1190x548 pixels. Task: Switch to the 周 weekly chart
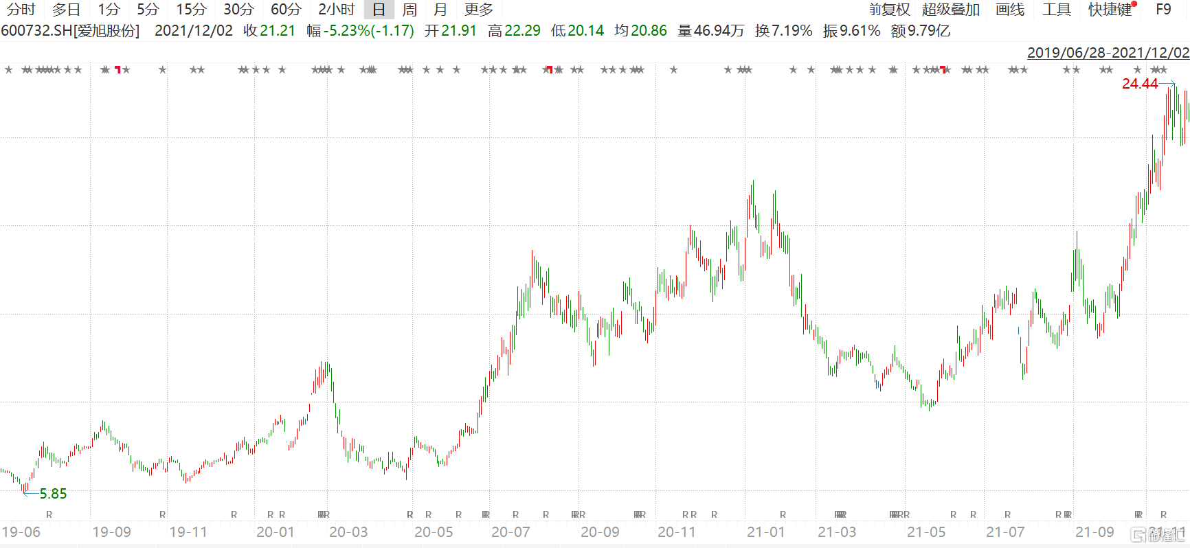point(409,10)
